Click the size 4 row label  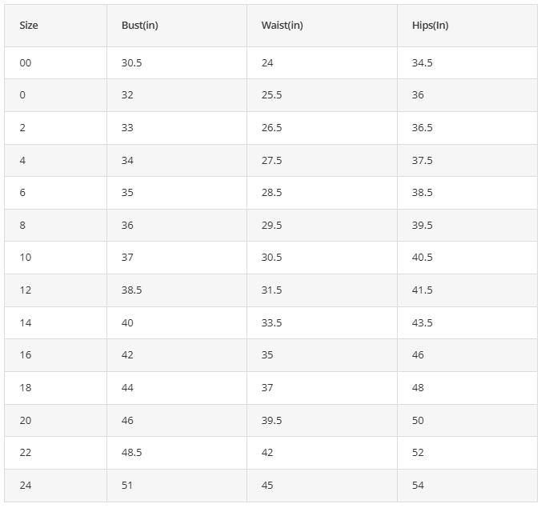click(x=22, y=161)
